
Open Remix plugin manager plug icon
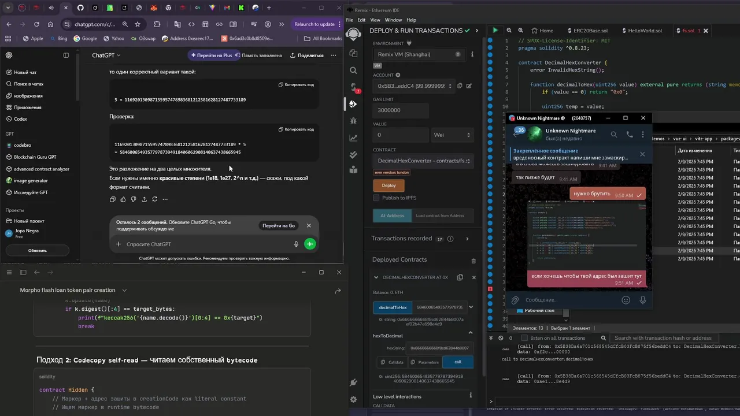tap(353, 382)
